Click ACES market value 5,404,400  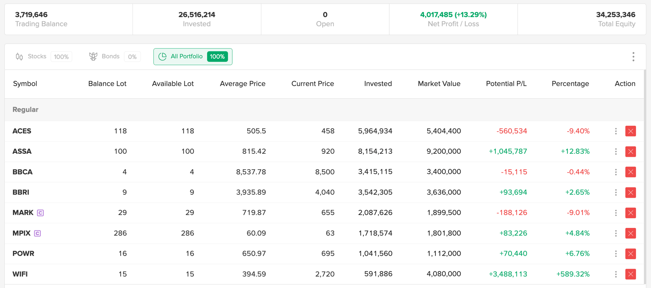444,131
